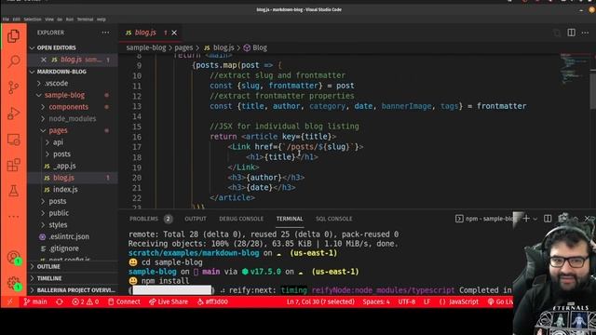Select blog.js in the file tree
This screenshot has height=335, width=596.
(73, 178)
